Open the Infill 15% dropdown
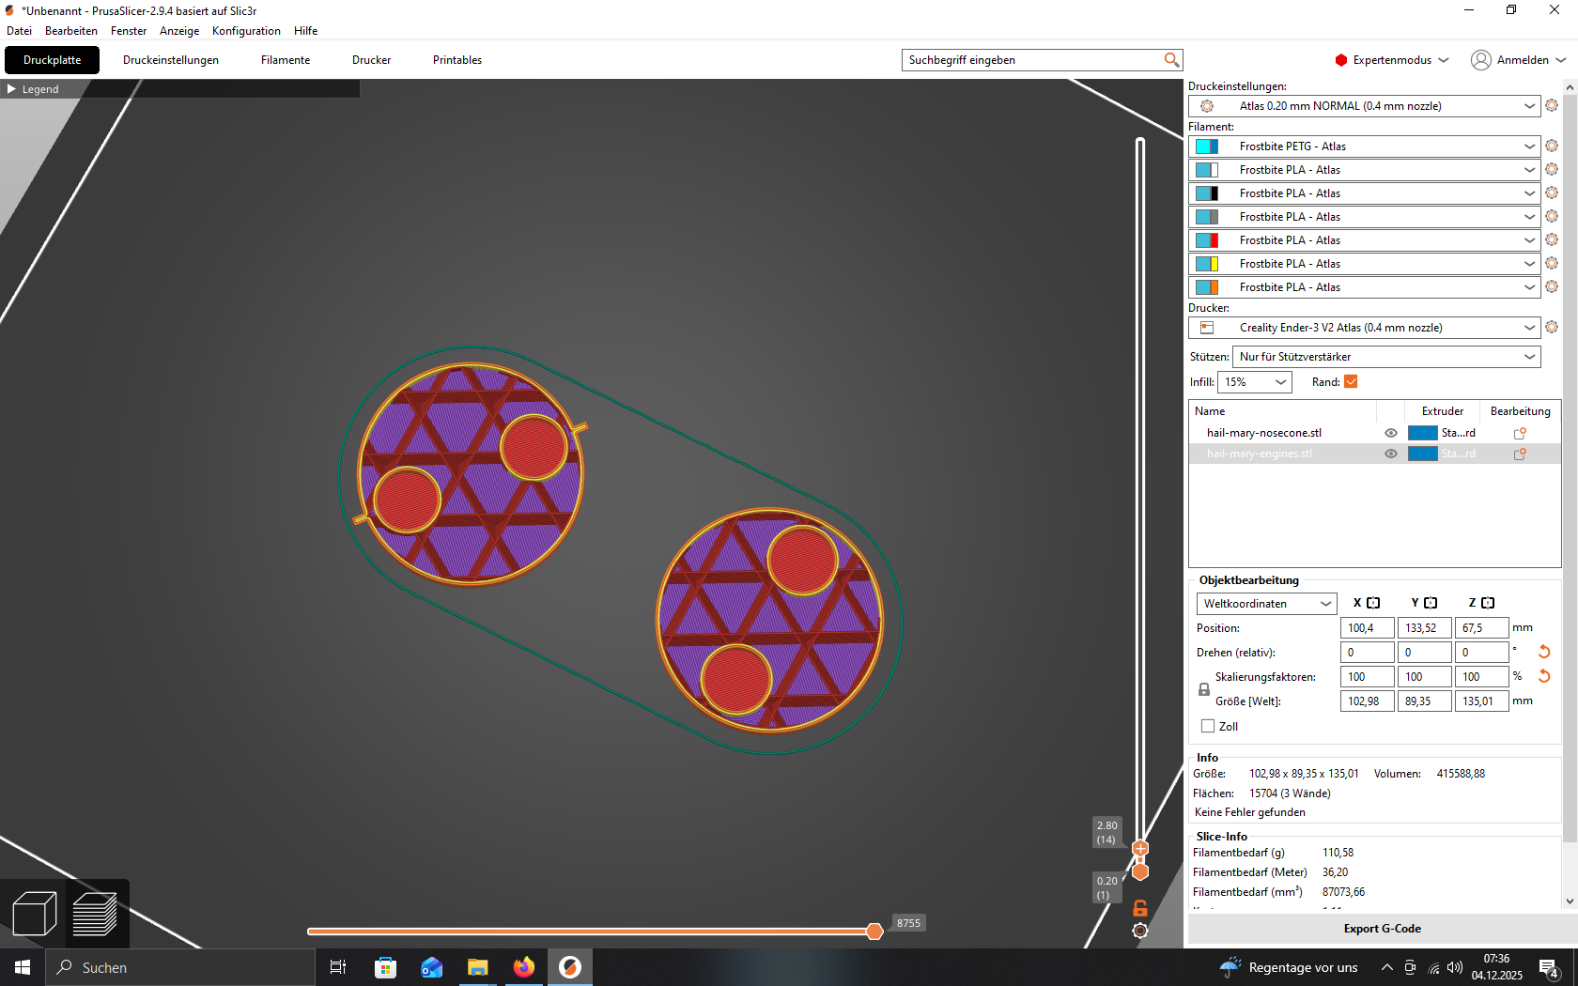The image size is (1578, 986). click(x=1255, y=382)
